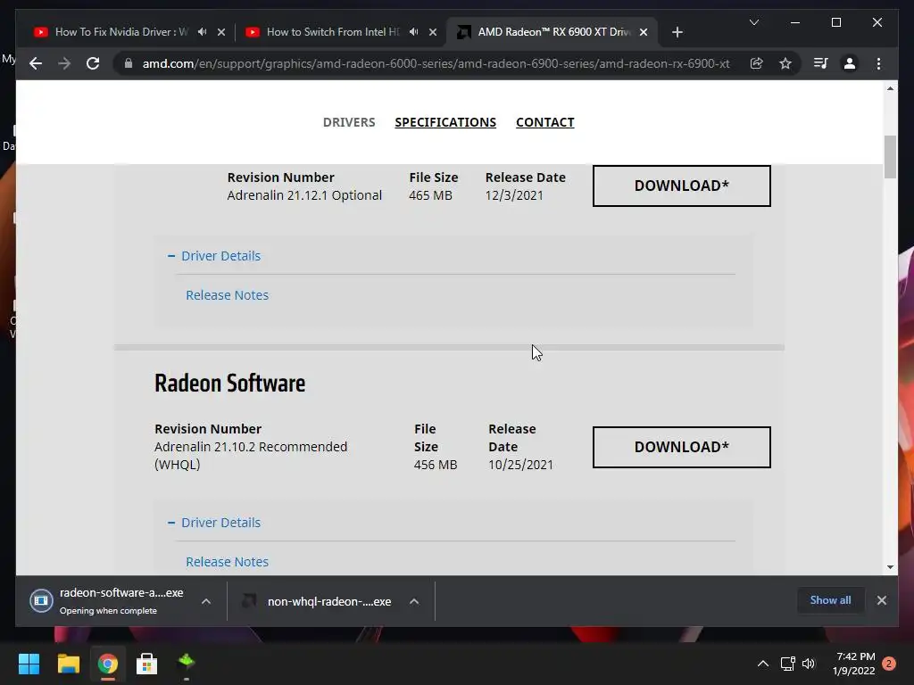This screenshot has height=685, width=914.
Task: Open options chevron for radeon-software download
Action: (x=206, y=601)
